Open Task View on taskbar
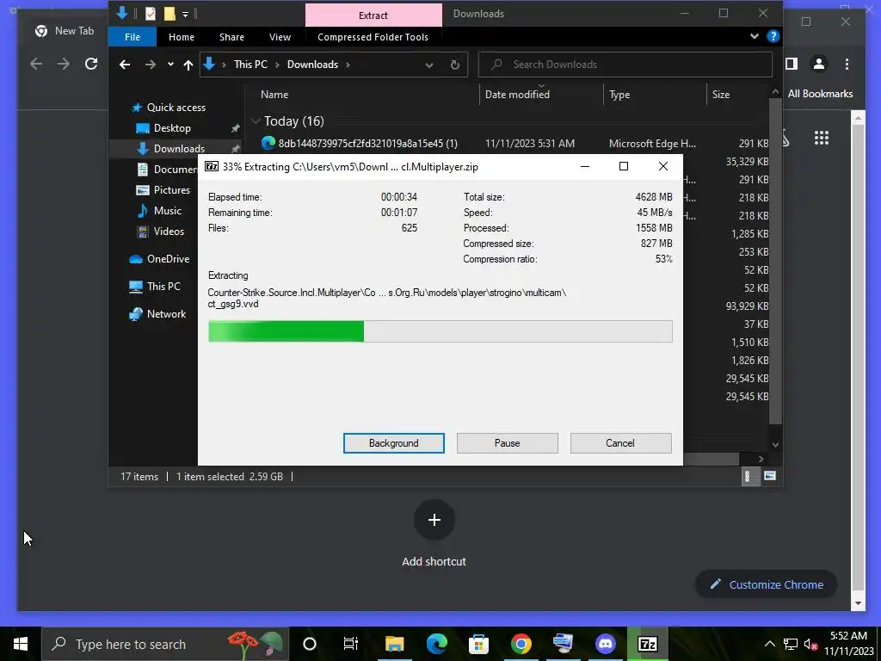The image size is (881, 661). tap(351, 644)
